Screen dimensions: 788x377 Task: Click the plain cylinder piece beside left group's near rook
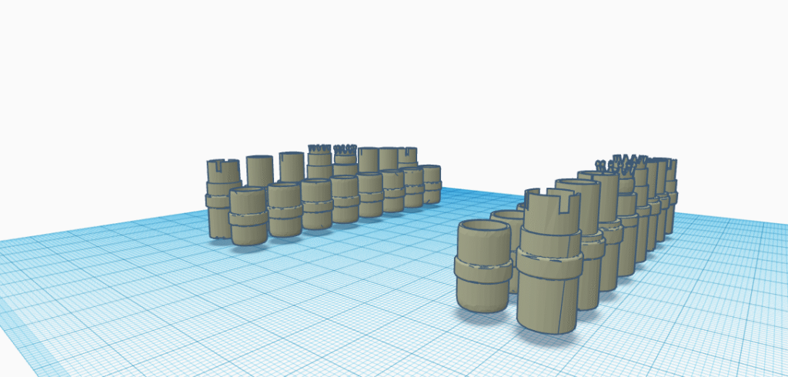coord(260,169)
